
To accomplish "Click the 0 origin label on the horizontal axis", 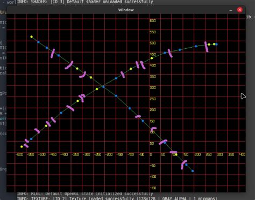I will click(x=151, y=154).
